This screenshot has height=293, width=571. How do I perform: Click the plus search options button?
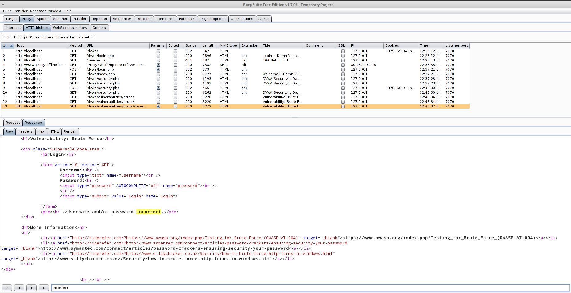coord(31,288)
